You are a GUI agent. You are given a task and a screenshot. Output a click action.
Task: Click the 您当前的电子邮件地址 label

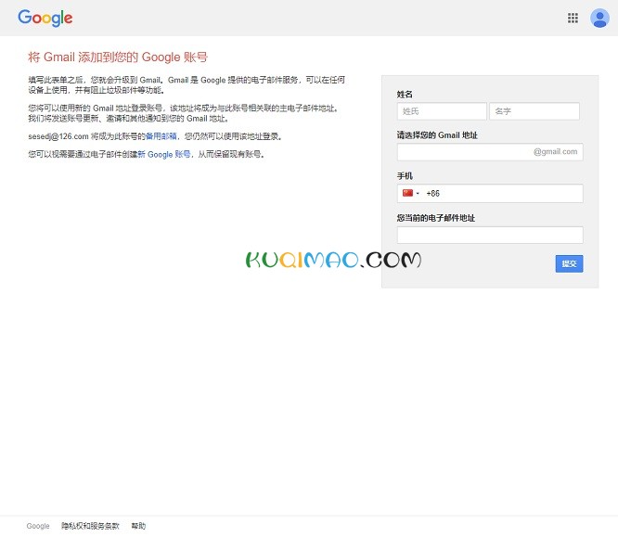click(436, 218)
